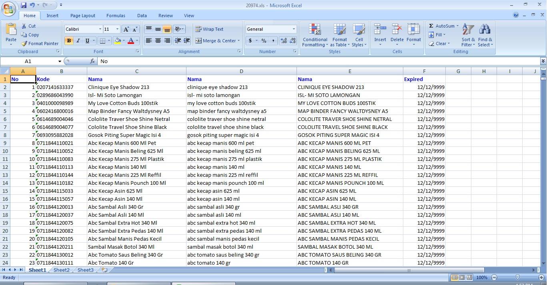547x285 pixels.
Task: Open Find & Select options
Action: (485, 35)
